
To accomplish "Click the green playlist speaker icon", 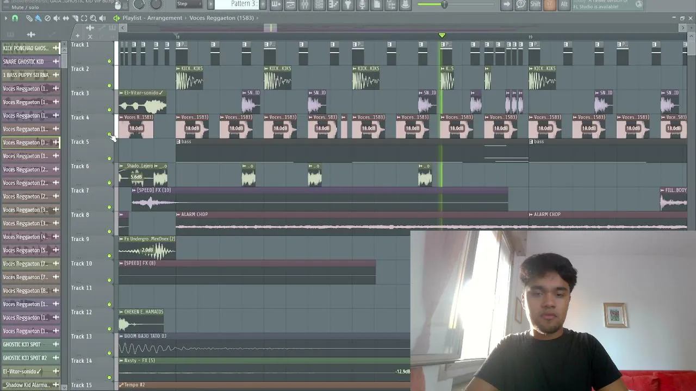I will click(116, 18).
